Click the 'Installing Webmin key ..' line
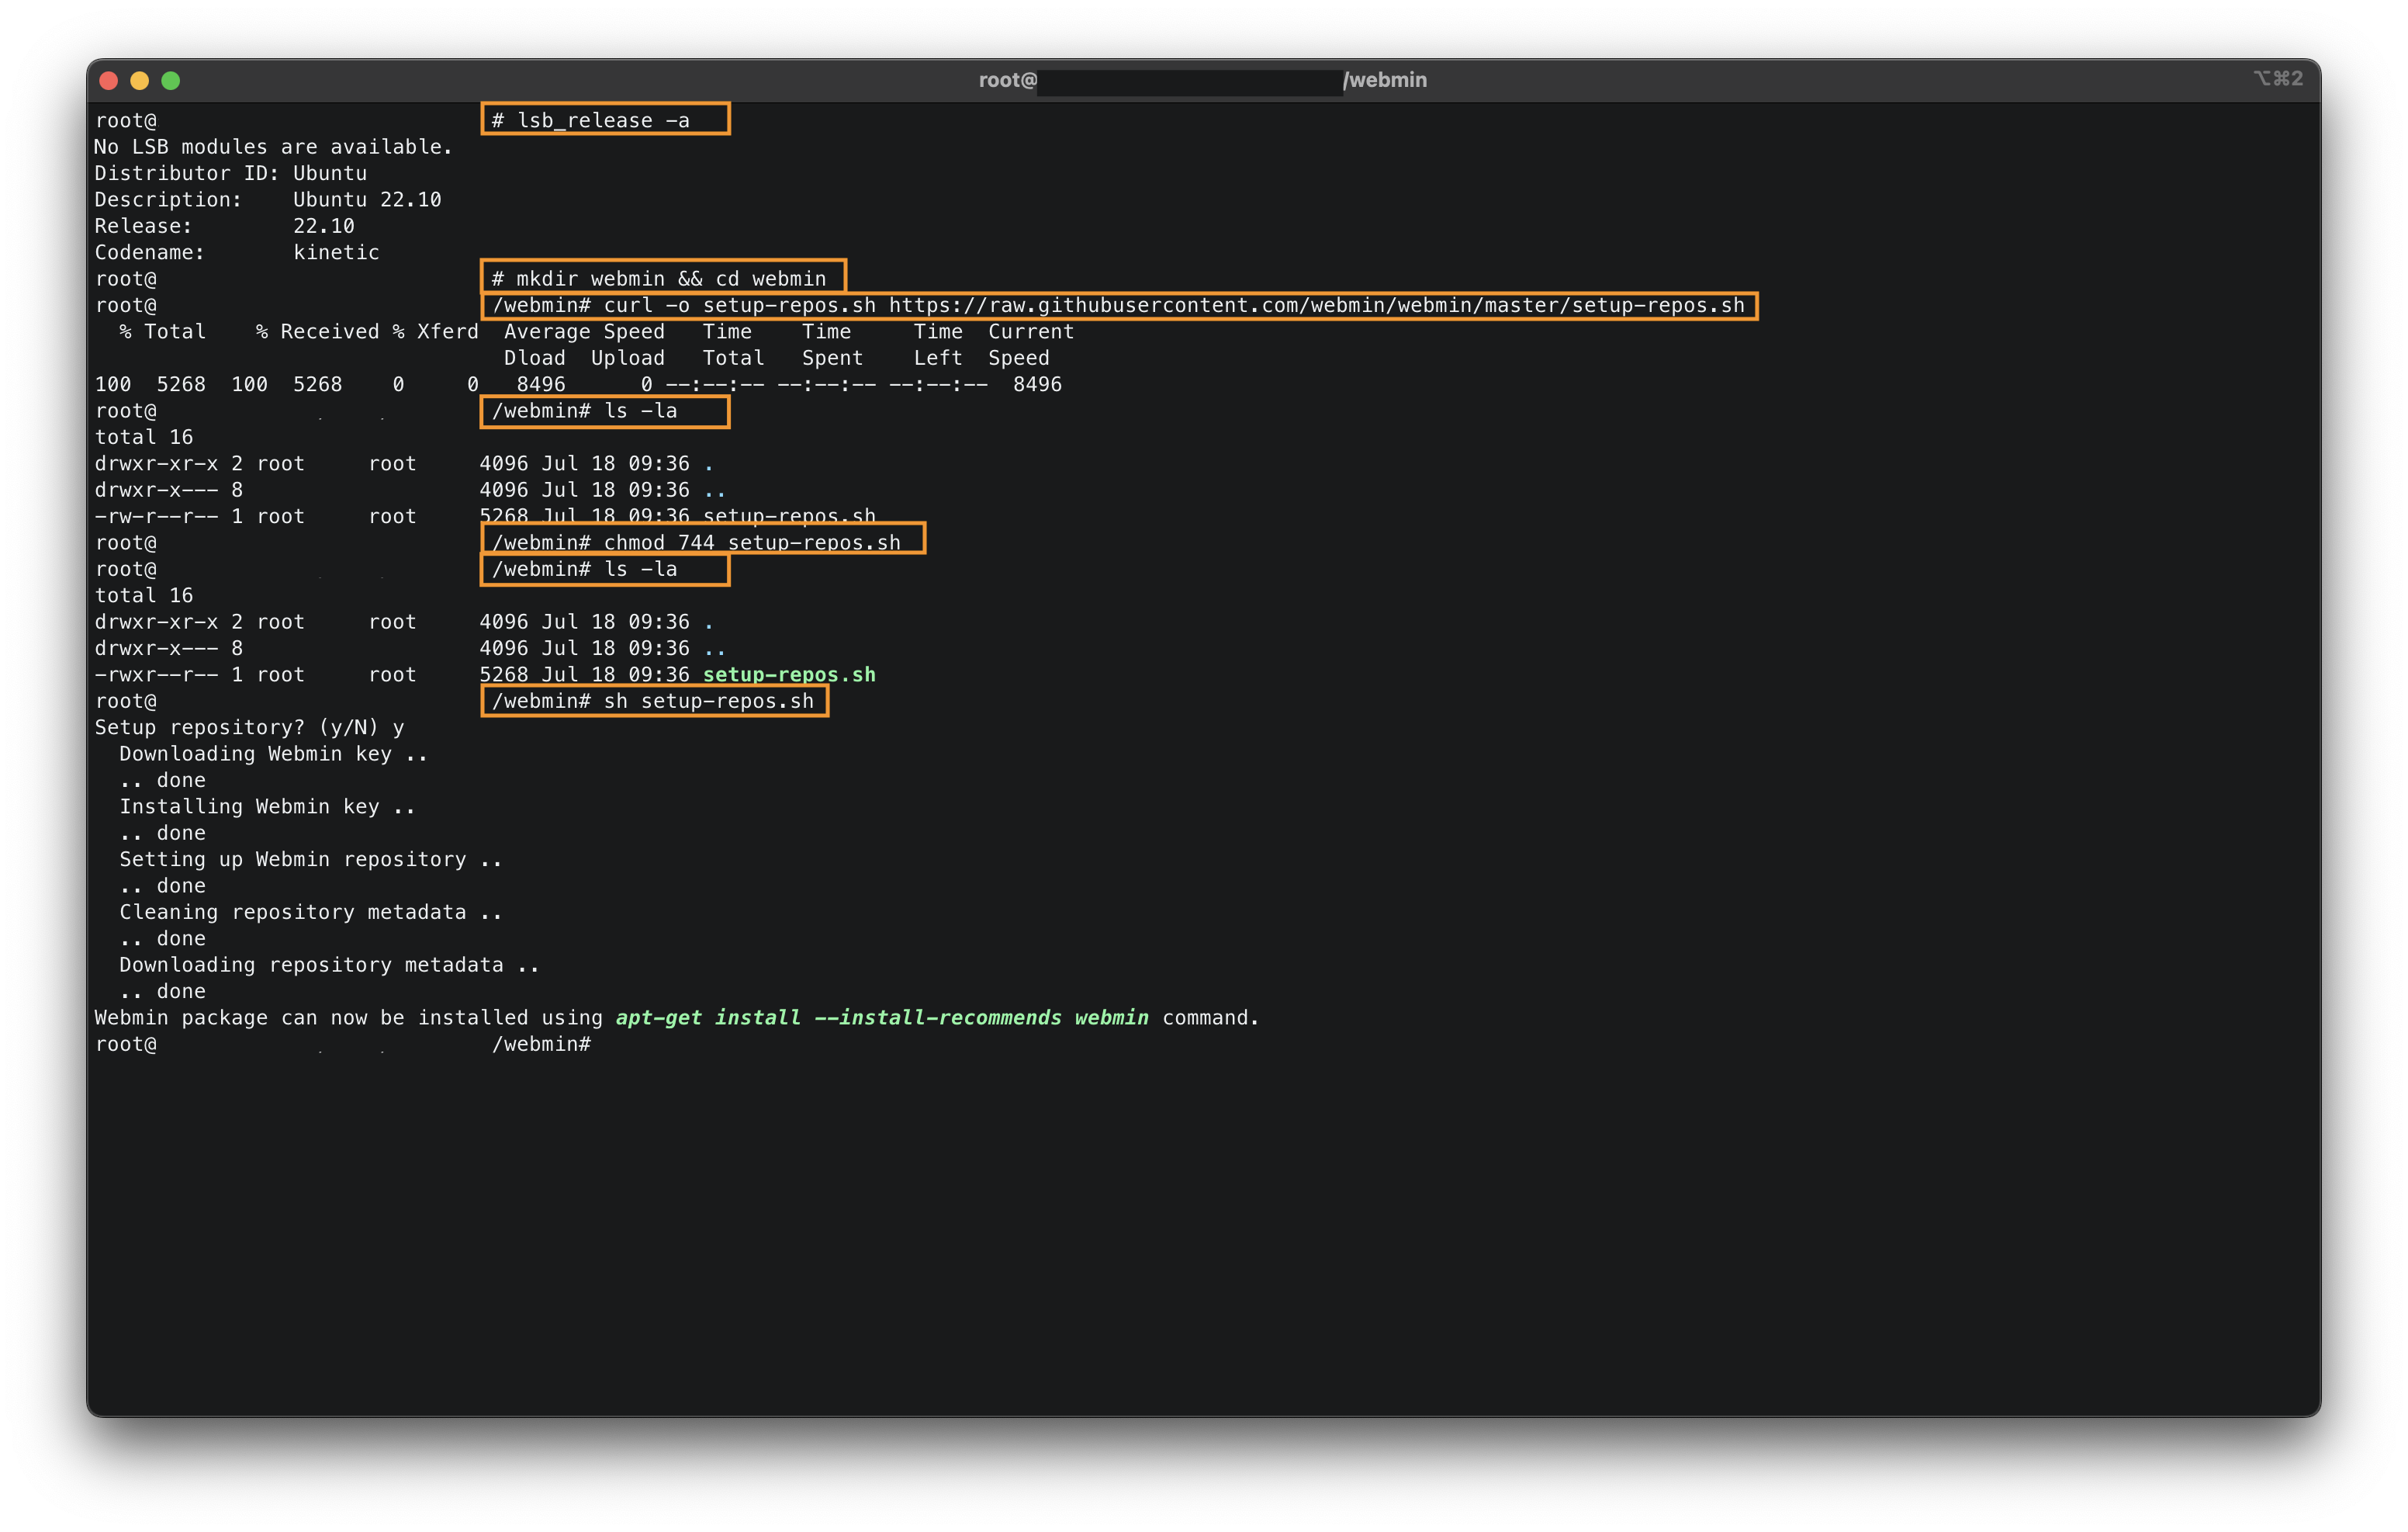The image size is (2408, 1532). 267,806
